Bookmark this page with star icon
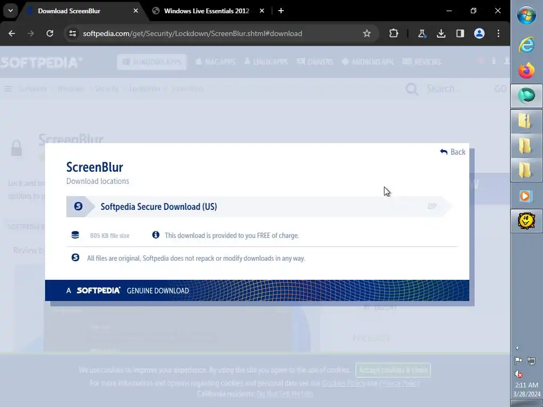Viewport: 543px width, 407px height. (x=367, y=33)
